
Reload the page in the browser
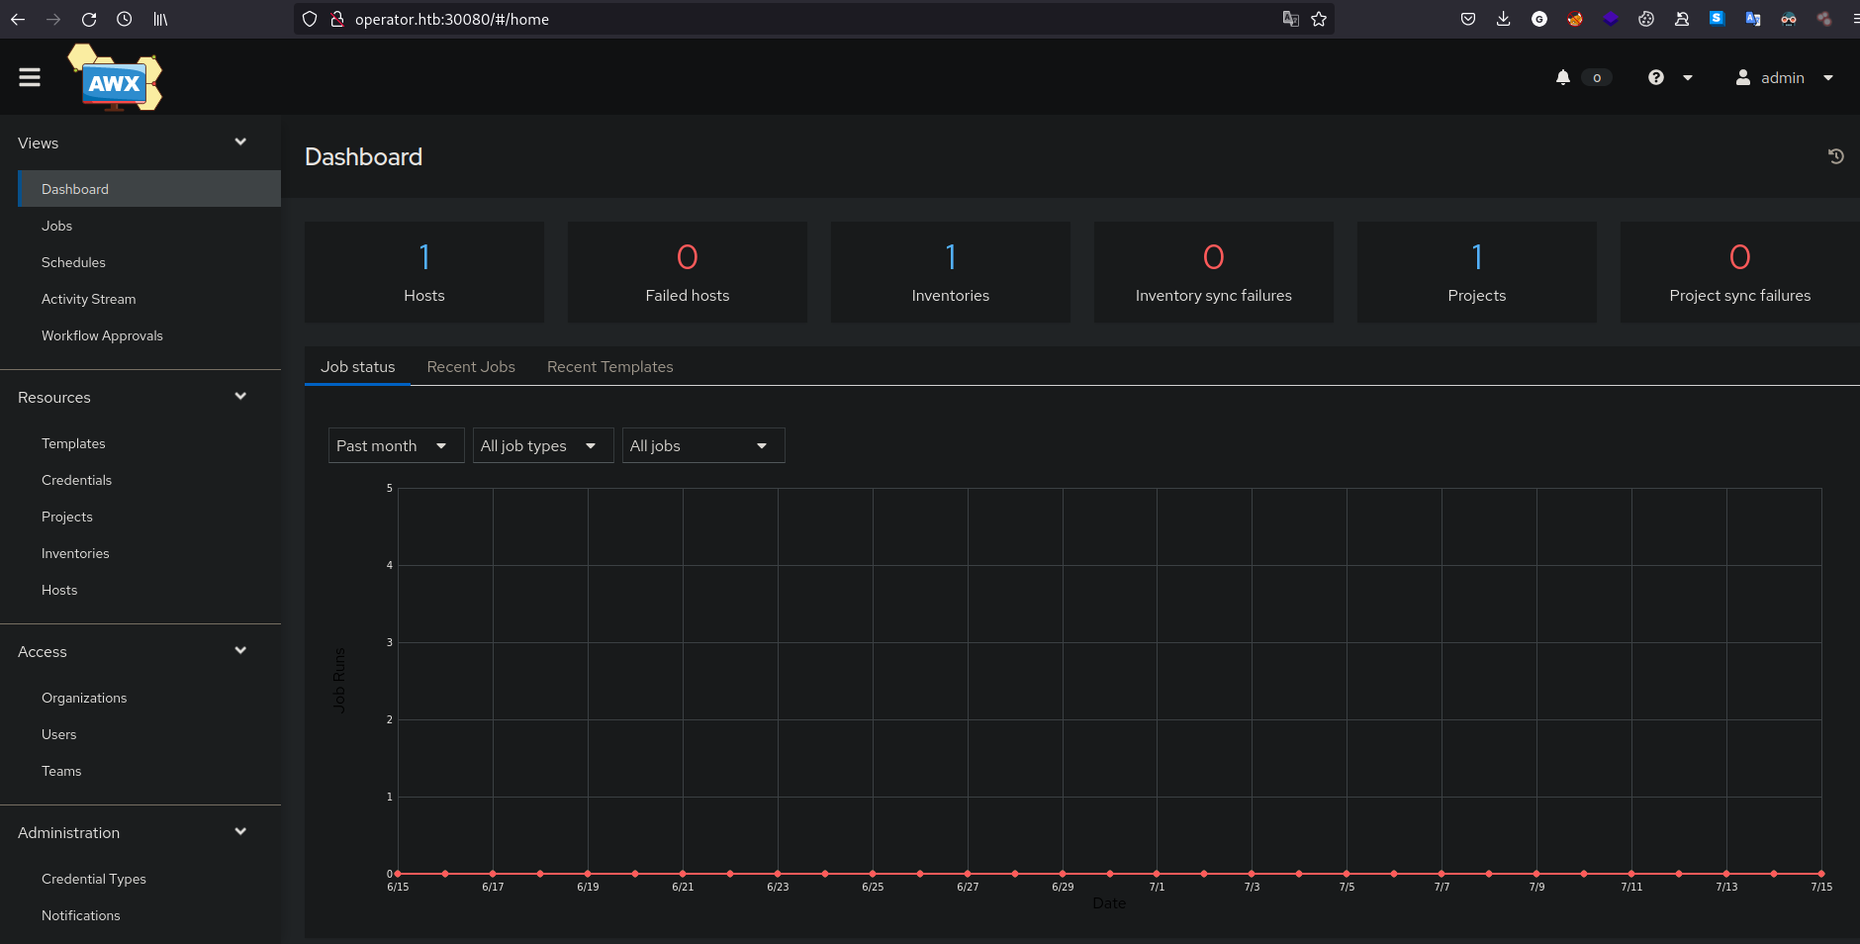click(x=89, y=19)
